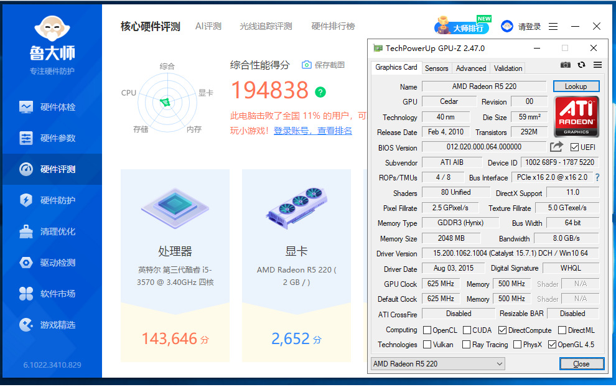Click the GPU Name field
This screenshot has height=387, width=616.
tap(484, 86)
